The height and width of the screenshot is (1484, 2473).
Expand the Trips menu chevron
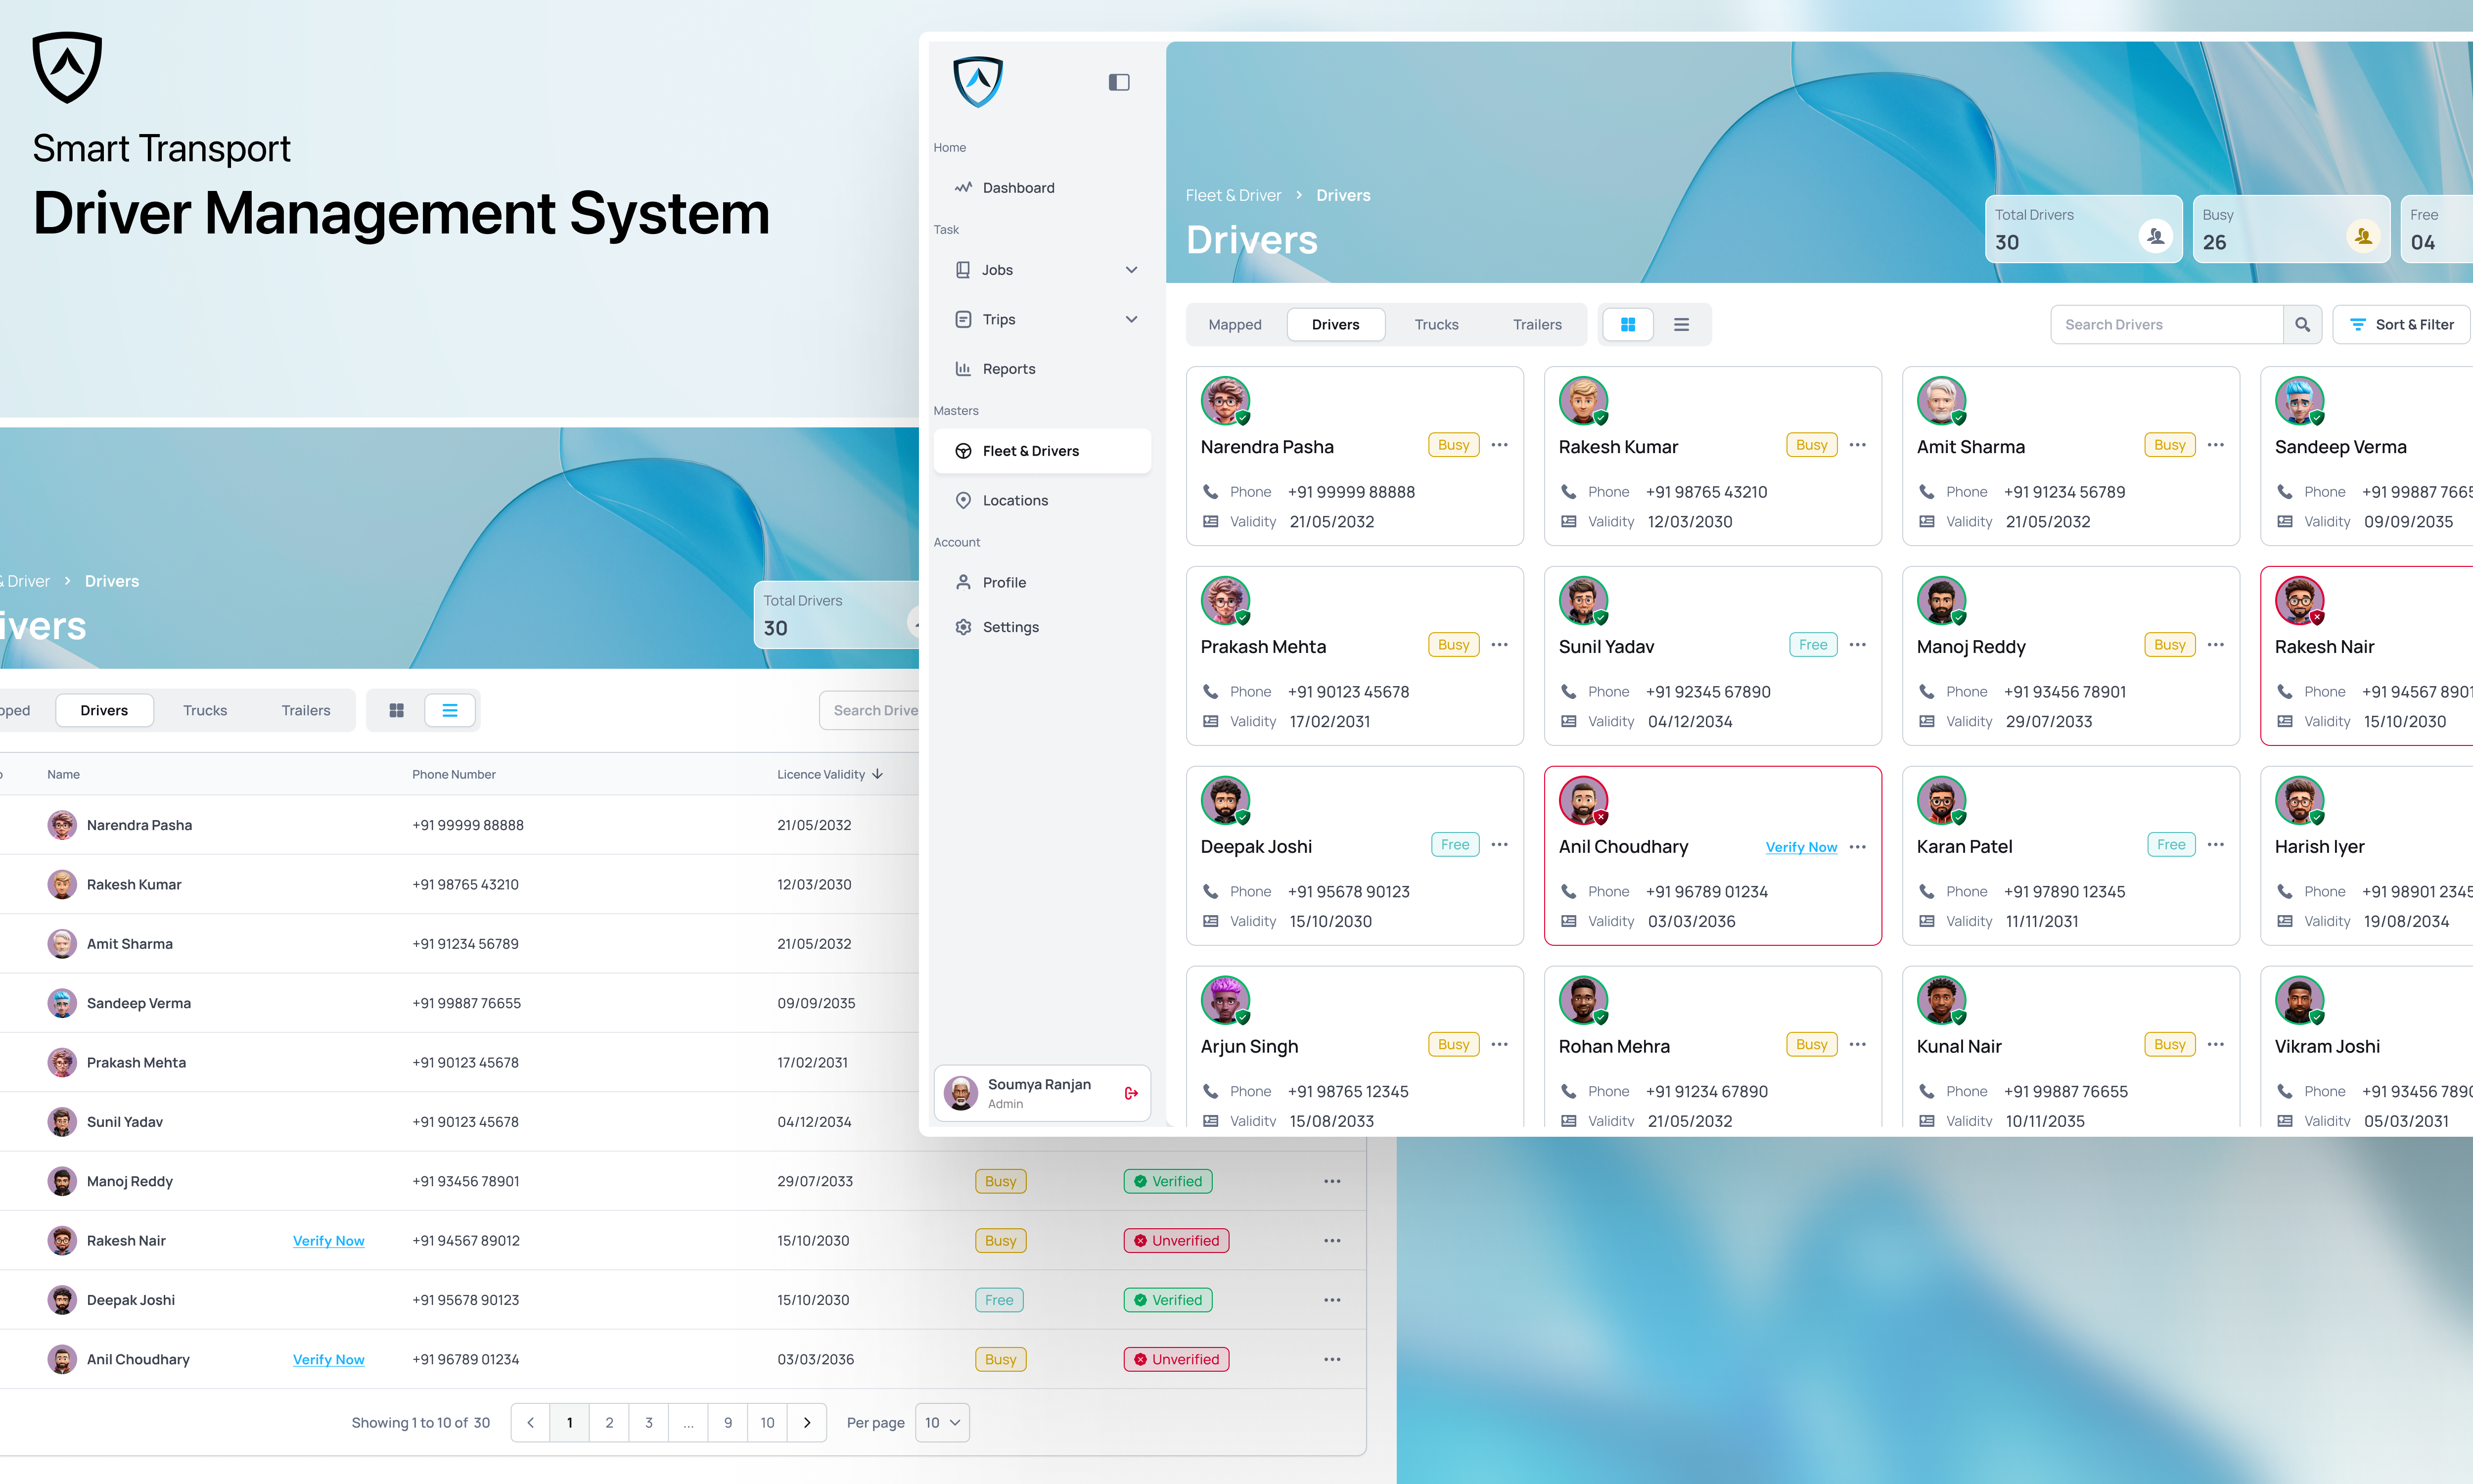point(1131,319)
